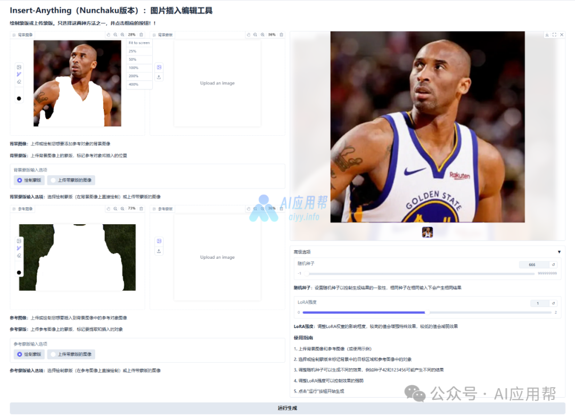575x417 pixels.
Task: Open 73% zoom dropdown in 参考图像
Action: 132,209
